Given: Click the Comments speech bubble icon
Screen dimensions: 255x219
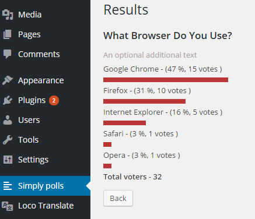Looking at the screenshot, I should tap(8, 54).
